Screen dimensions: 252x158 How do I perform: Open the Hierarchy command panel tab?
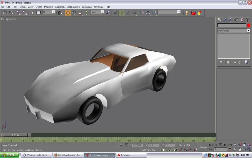click(231, 20)
